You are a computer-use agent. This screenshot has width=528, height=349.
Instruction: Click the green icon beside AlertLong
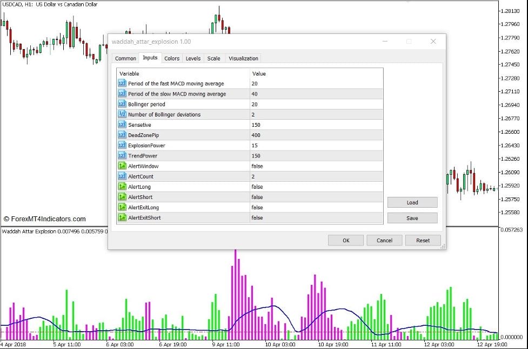tap(122, 187)
